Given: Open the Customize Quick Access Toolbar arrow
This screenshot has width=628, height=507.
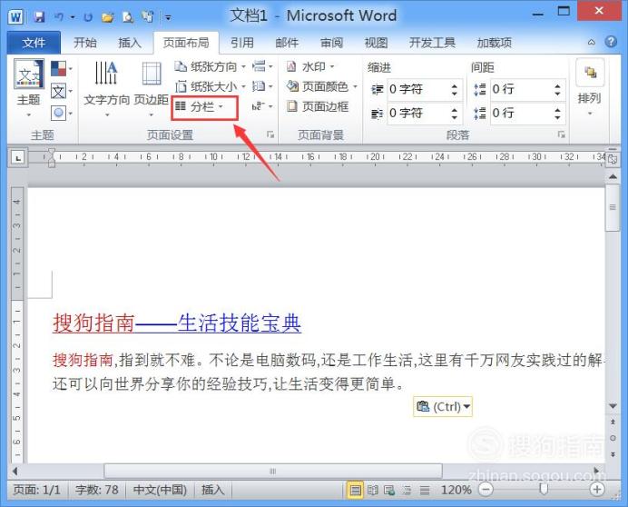Looking at the screenshot, I should point(168,17).
